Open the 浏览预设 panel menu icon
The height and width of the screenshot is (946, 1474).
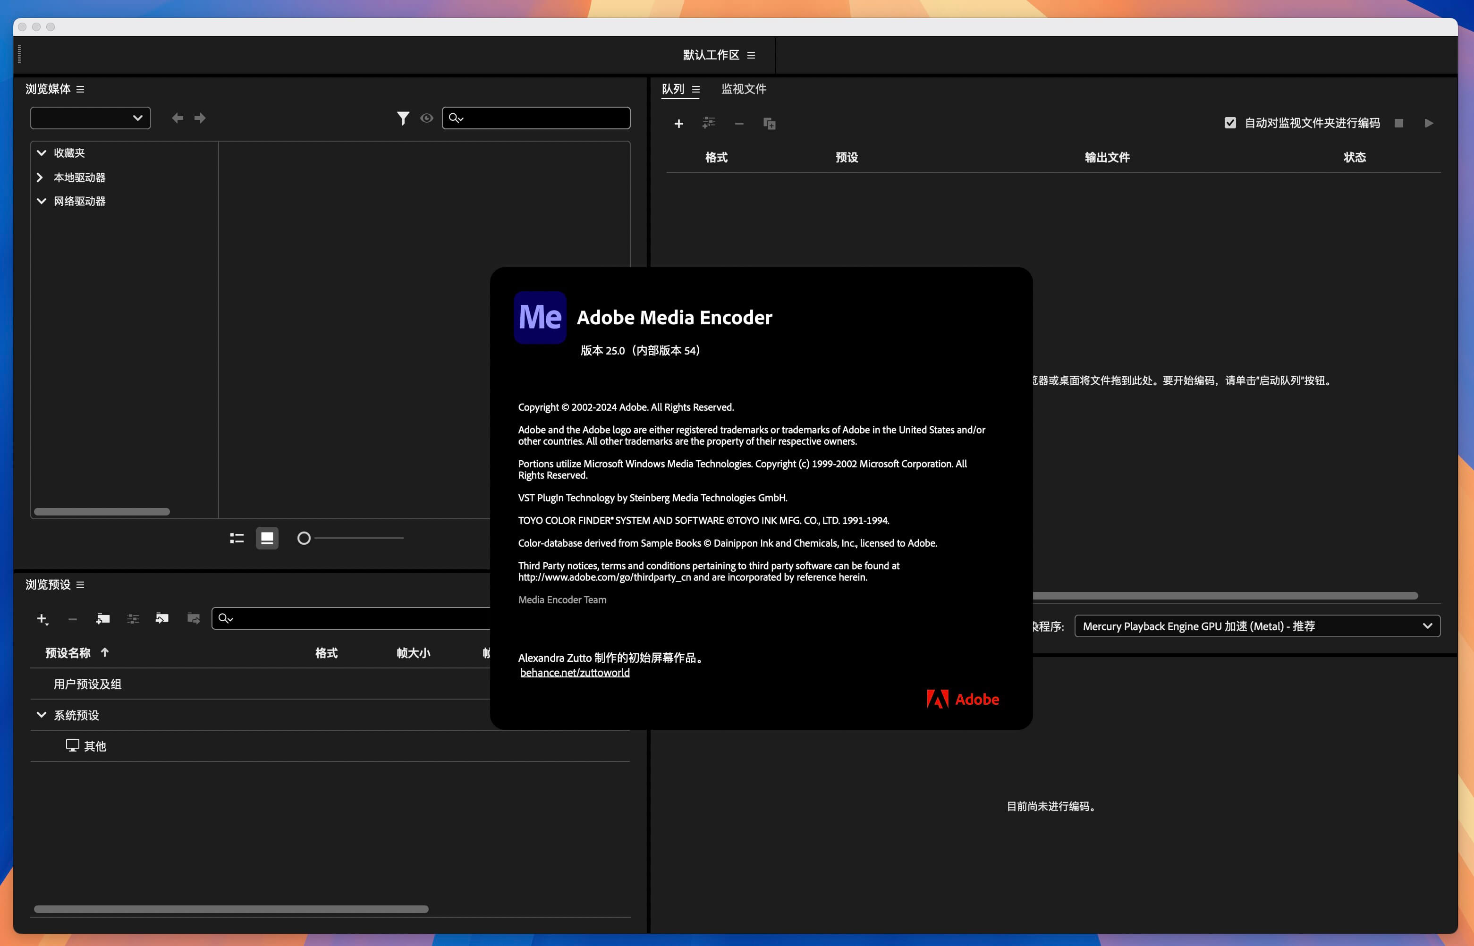[x=80, y=585]
